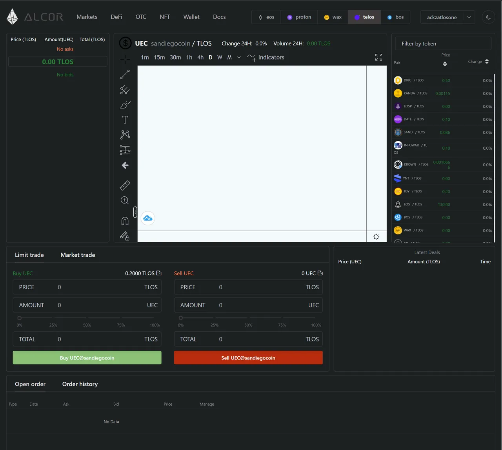Open the NFT page
The image size is (502, 450).
click(165, 17)
